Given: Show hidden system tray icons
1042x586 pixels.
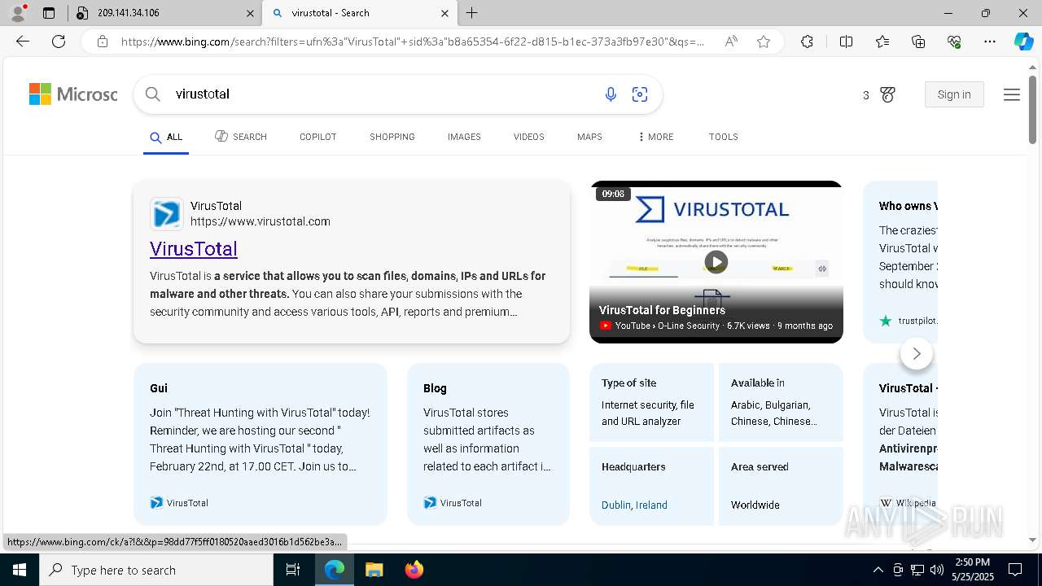Looking at the screenshot, I should (x=878, y=570).
